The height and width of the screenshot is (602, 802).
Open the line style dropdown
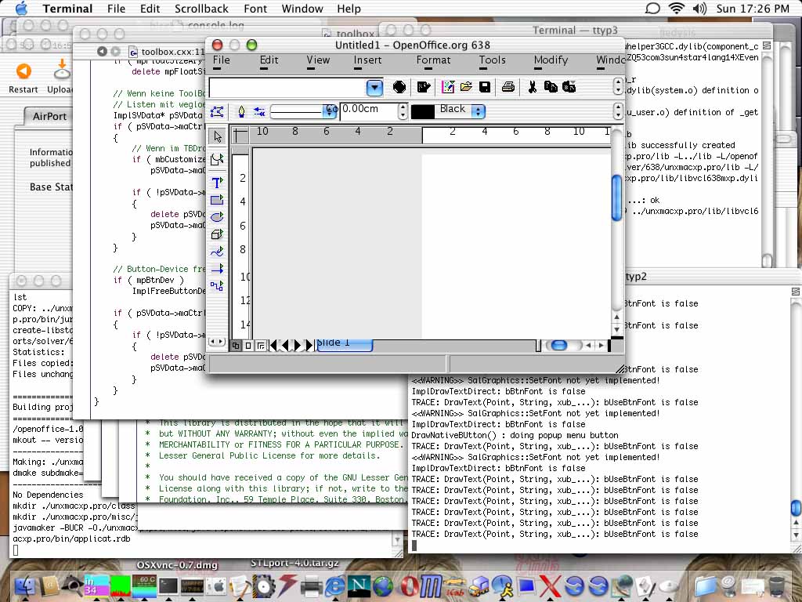point(331,111)
